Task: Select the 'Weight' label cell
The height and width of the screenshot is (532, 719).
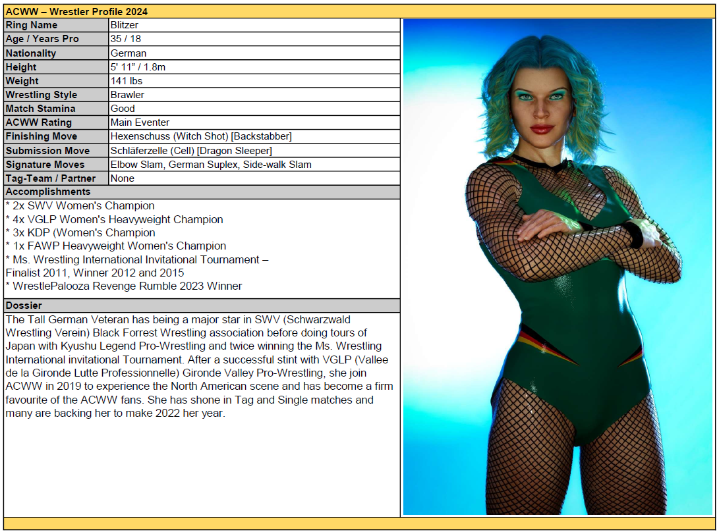Action: (x=56, y=81)
